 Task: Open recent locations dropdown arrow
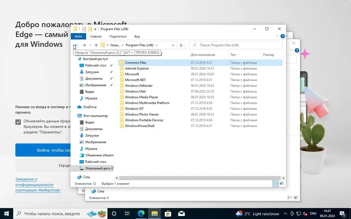[x=90, y=45]
